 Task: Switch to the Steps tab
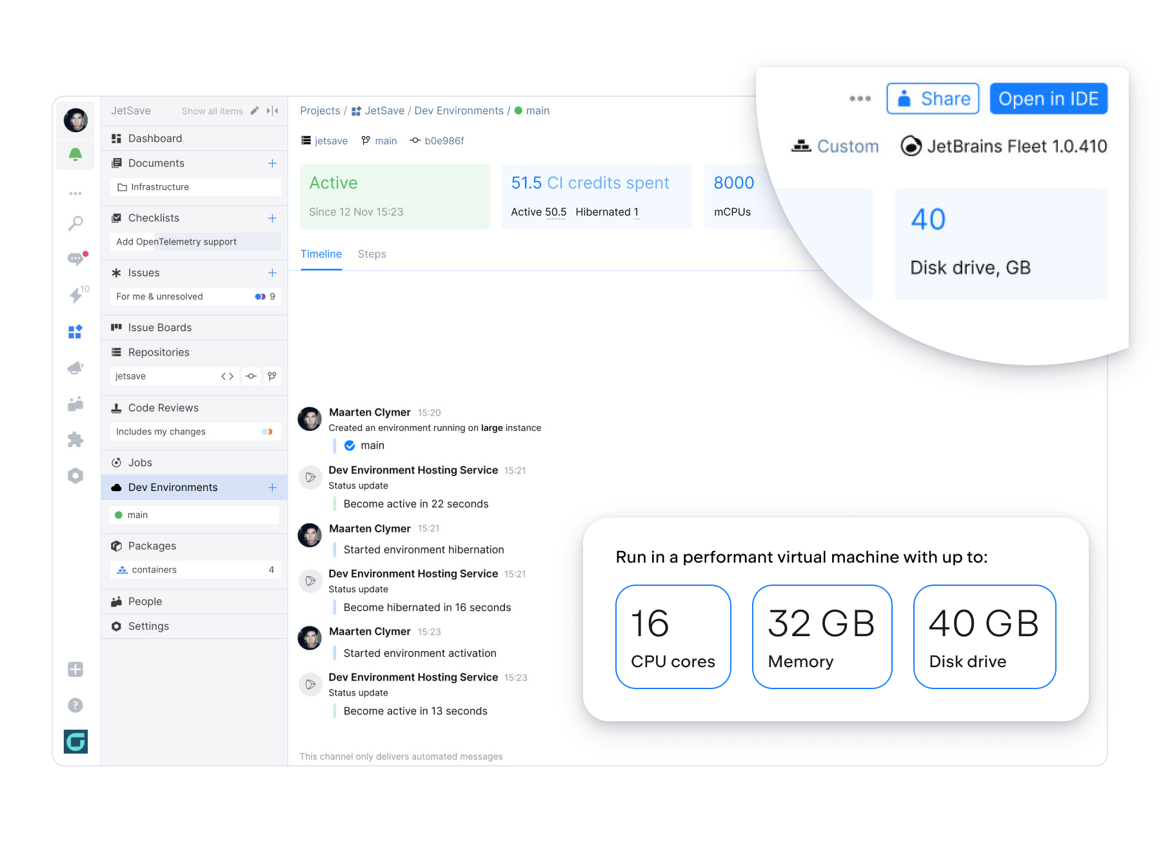click(372, 254)
